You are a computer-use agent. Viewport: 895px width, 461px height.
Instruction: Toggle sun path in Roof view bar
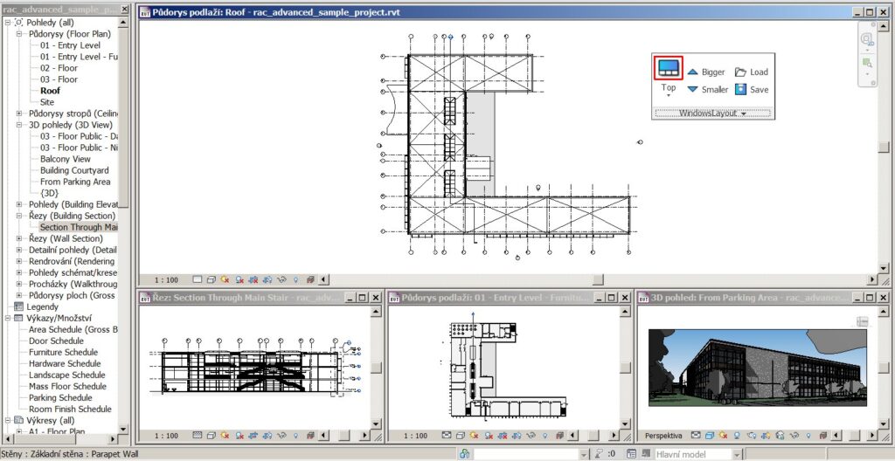tap(225, 279)
